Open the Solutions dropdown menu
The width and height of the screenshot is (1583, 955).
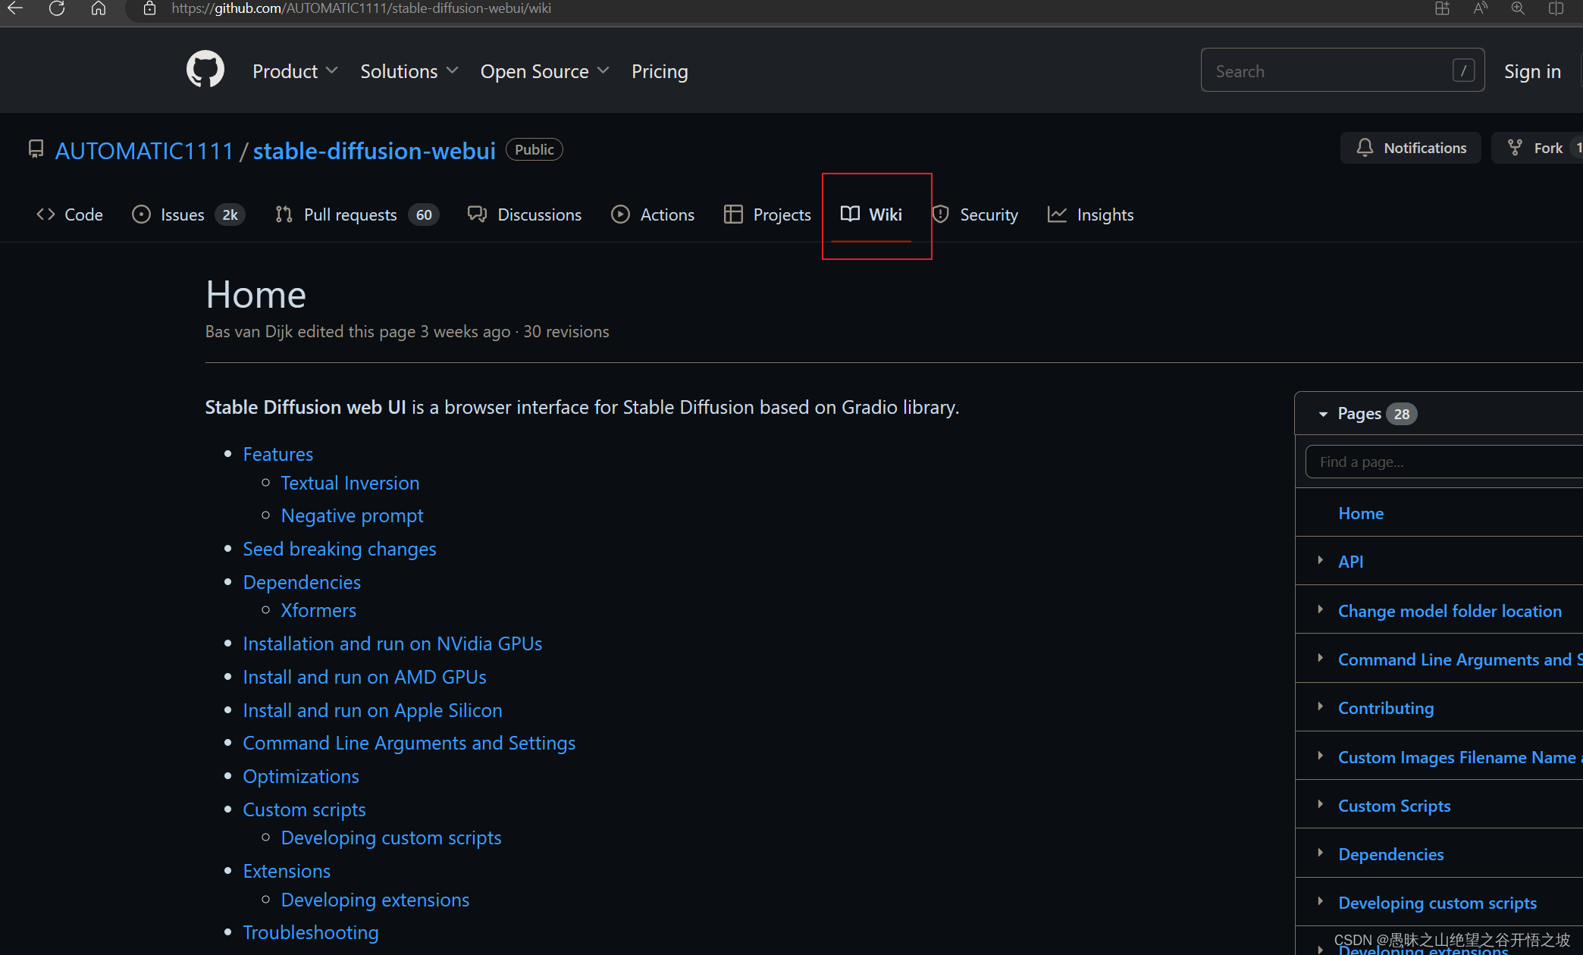coord(409,71)
